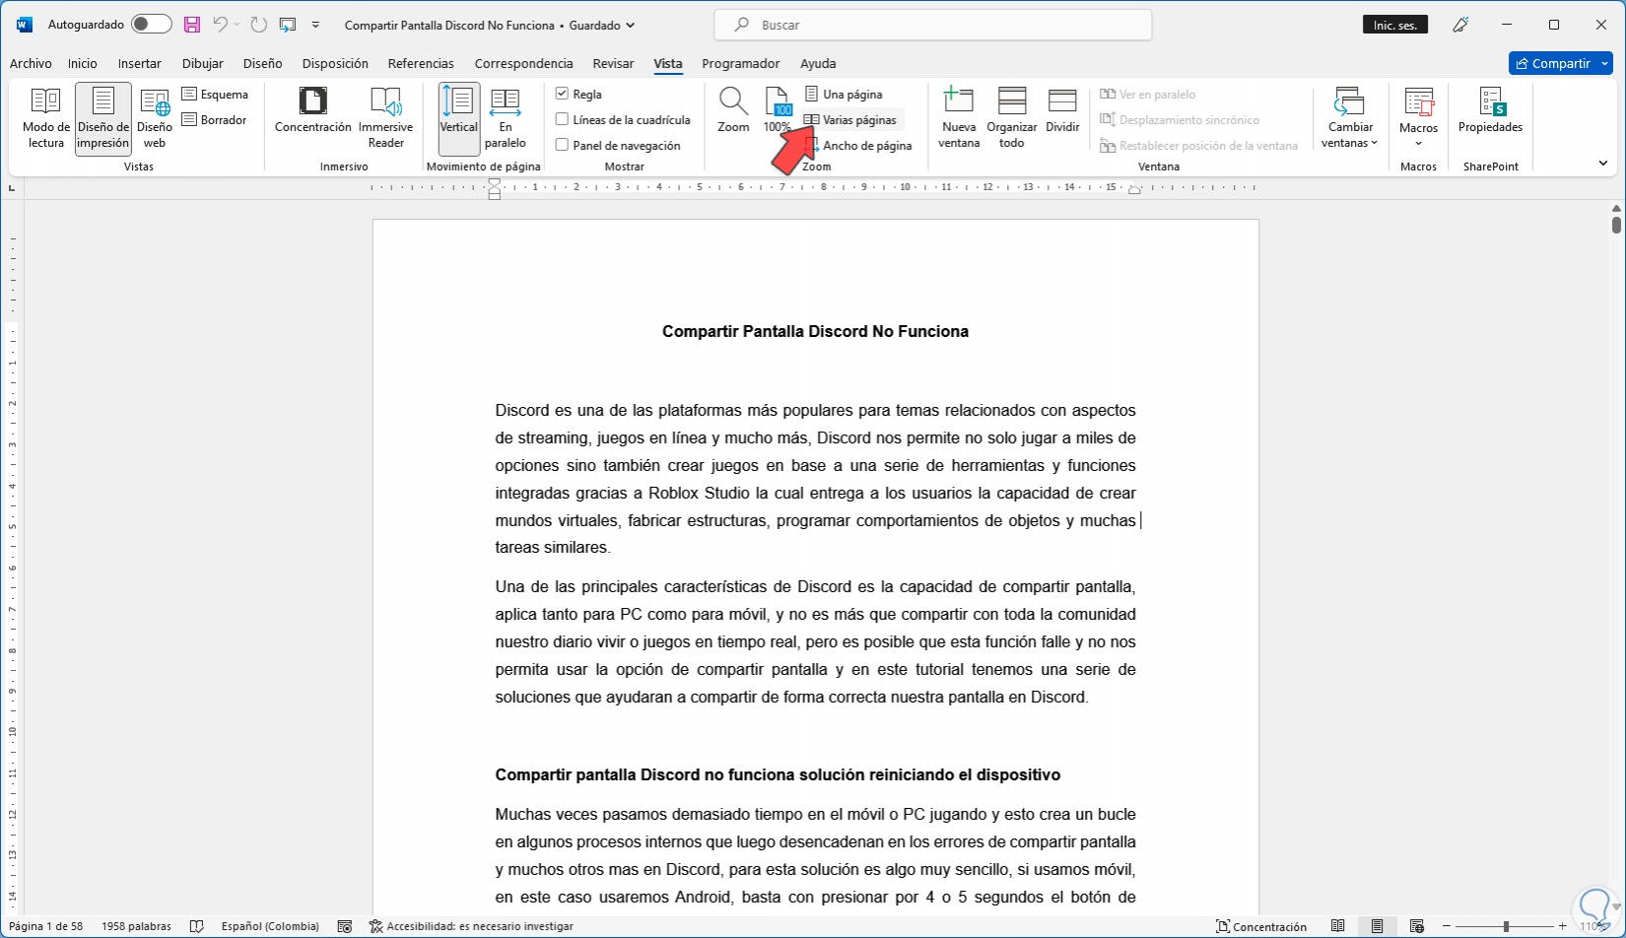The height and width of the screenshot is (938, 1626).
Task: Switch to Borrador draft view
Action: point(214,120)
